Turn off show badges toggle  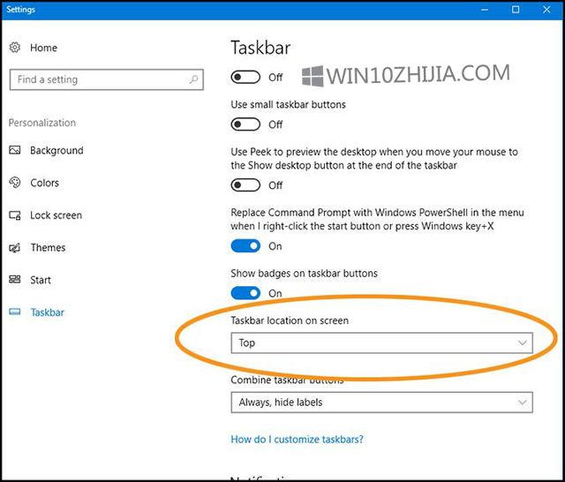pos(245,293)
